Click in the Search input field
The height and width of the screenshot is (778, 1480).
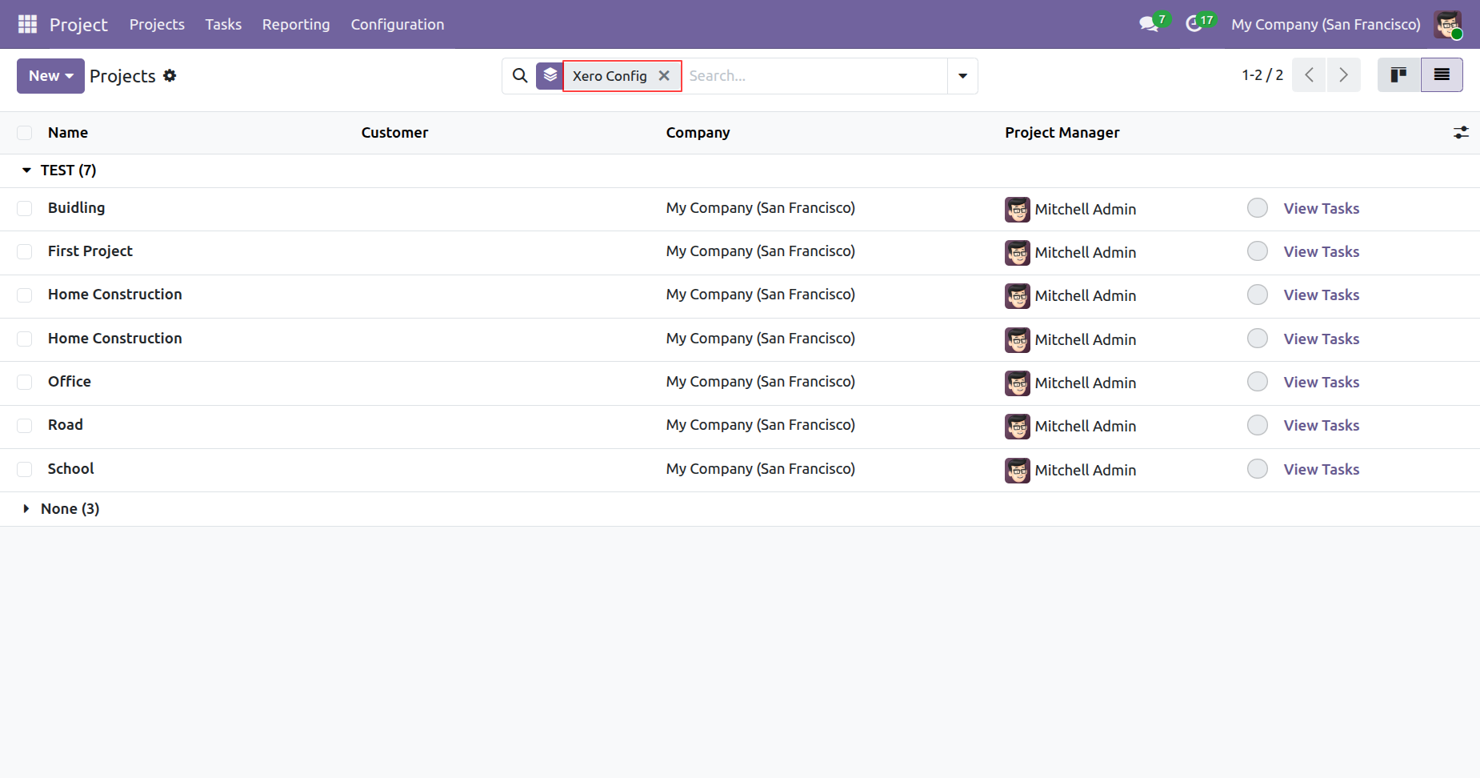pos(814,76)
